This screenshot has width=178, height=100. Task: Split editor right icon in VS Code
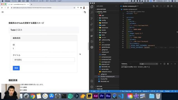point(172,6)
